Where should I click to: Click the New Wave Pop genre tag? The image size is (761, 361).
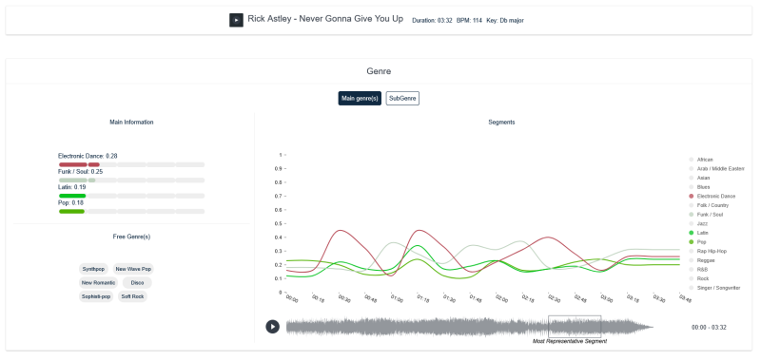[133, 269]
